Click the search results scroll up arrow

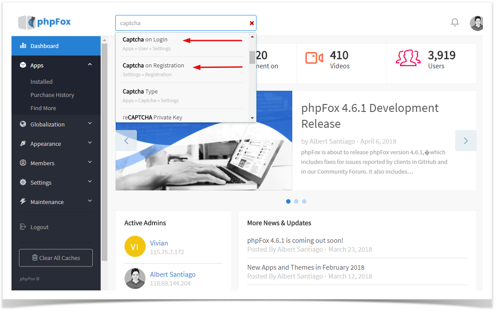pyautogui.click(x=252, y=37)
